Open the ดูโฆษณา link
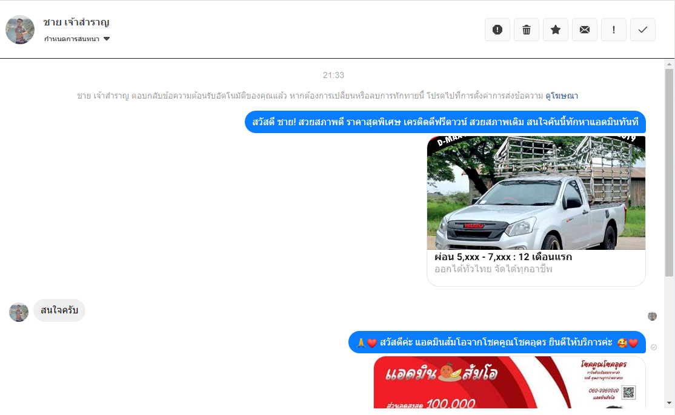The image size is (675, 415). click(x=561, y=96)
